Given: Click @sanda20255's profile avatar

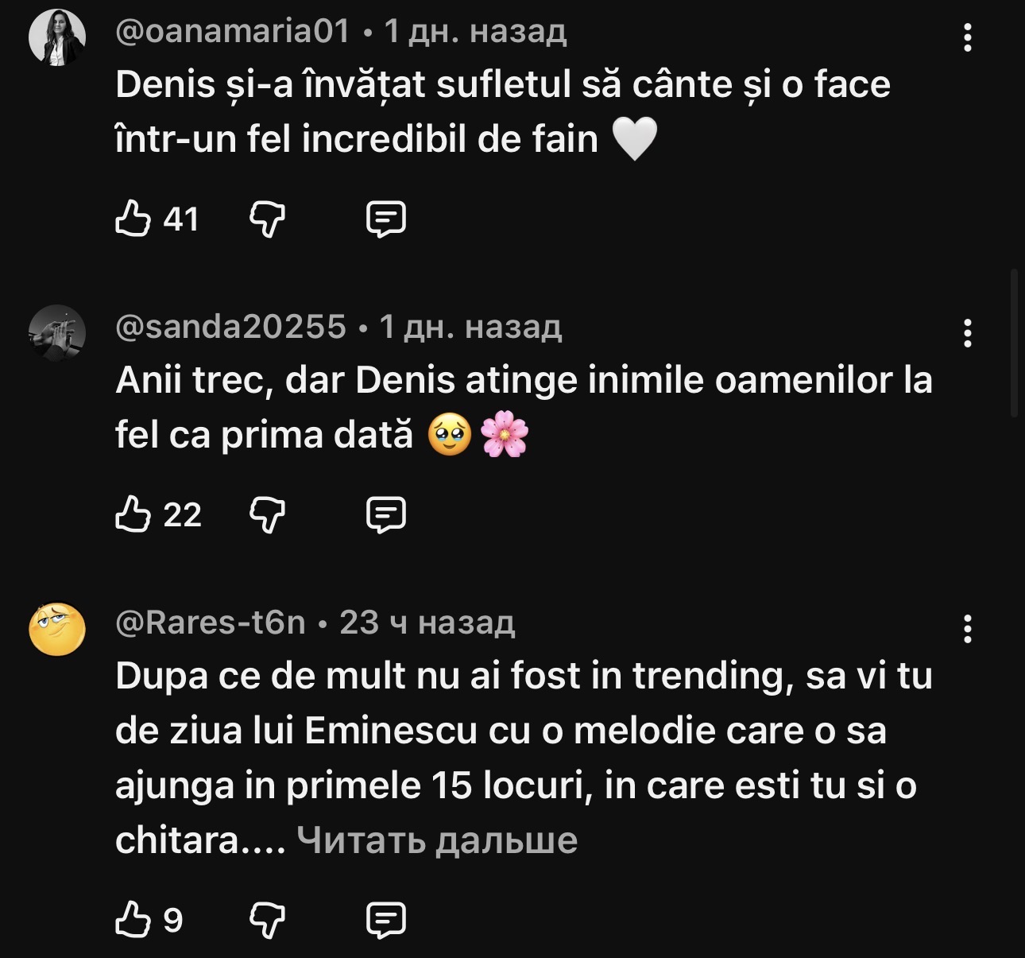Looking at the screenshot, I should 57,333.
